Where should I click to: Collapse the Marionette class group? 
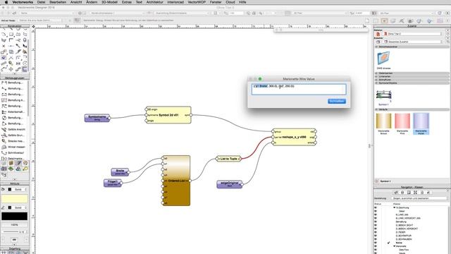click(x=395, y=246)
